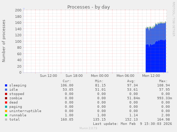Click idle current value 53.05

[x=68, y=90]
